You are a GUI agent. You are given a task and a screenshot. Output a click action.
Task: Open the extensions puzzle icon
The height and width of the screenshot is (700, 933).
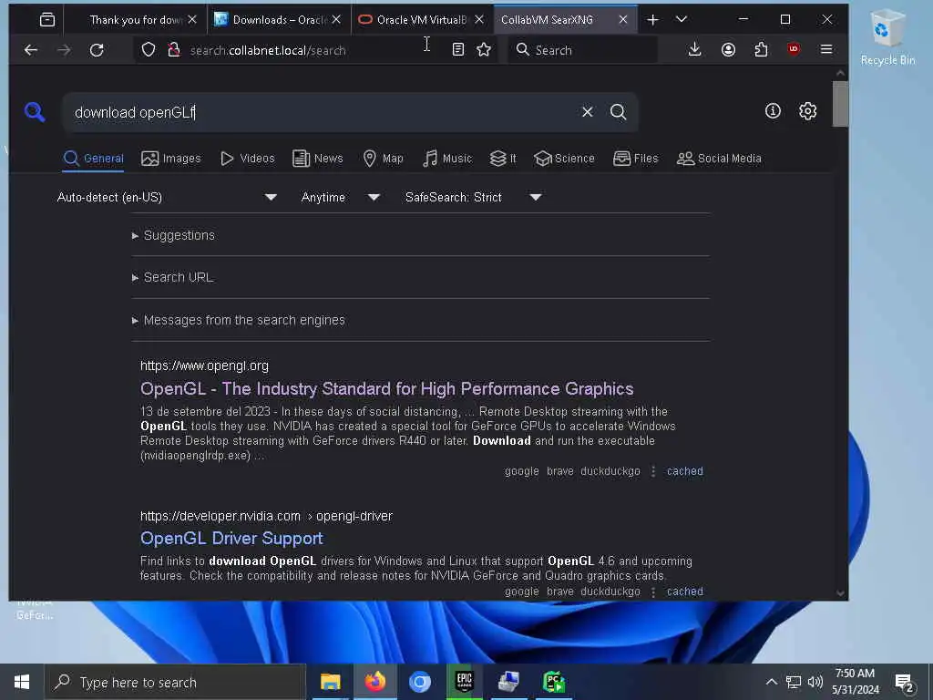pos(761,49)
